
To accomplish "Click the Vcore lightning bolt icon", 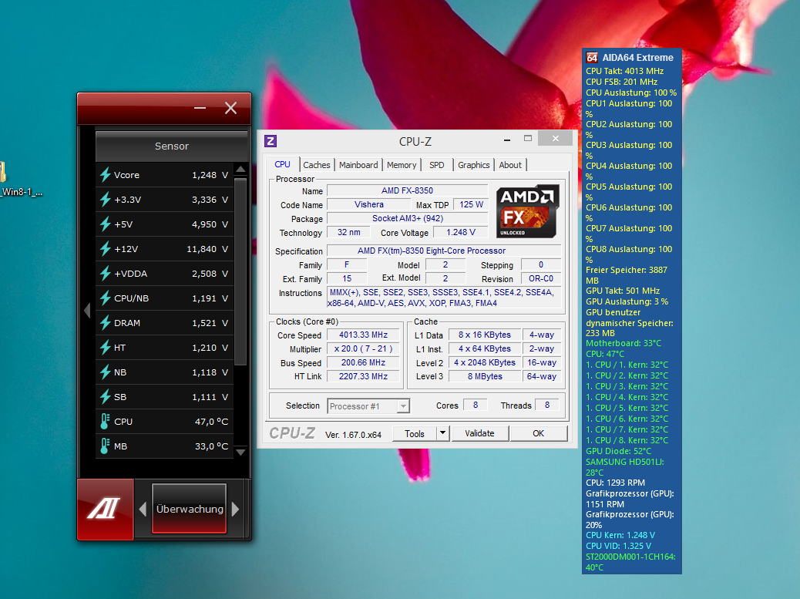I will click(x=105, y=175).
